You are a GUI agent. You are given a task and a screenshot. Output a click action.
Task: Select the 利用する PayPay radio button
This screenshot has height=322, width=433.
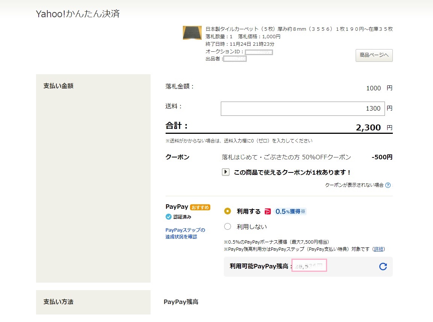pyautogui.click(x=228, y=211)
